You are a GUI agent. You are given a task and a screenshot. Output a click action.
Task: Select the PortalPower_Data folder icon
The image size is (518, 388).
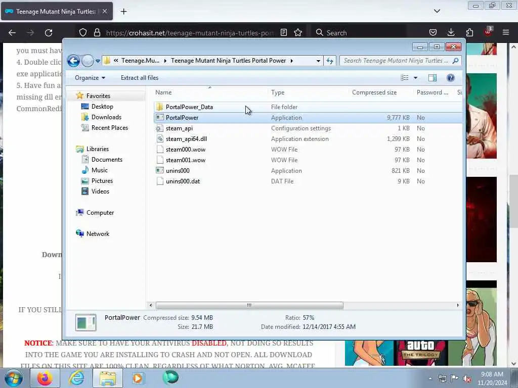point(159,107)
